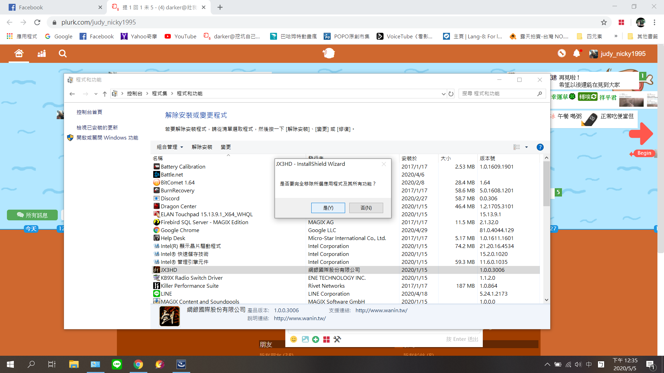The image size is (664, 373).
Task: Open LINE from taskbar
Action: click(117, 364)
